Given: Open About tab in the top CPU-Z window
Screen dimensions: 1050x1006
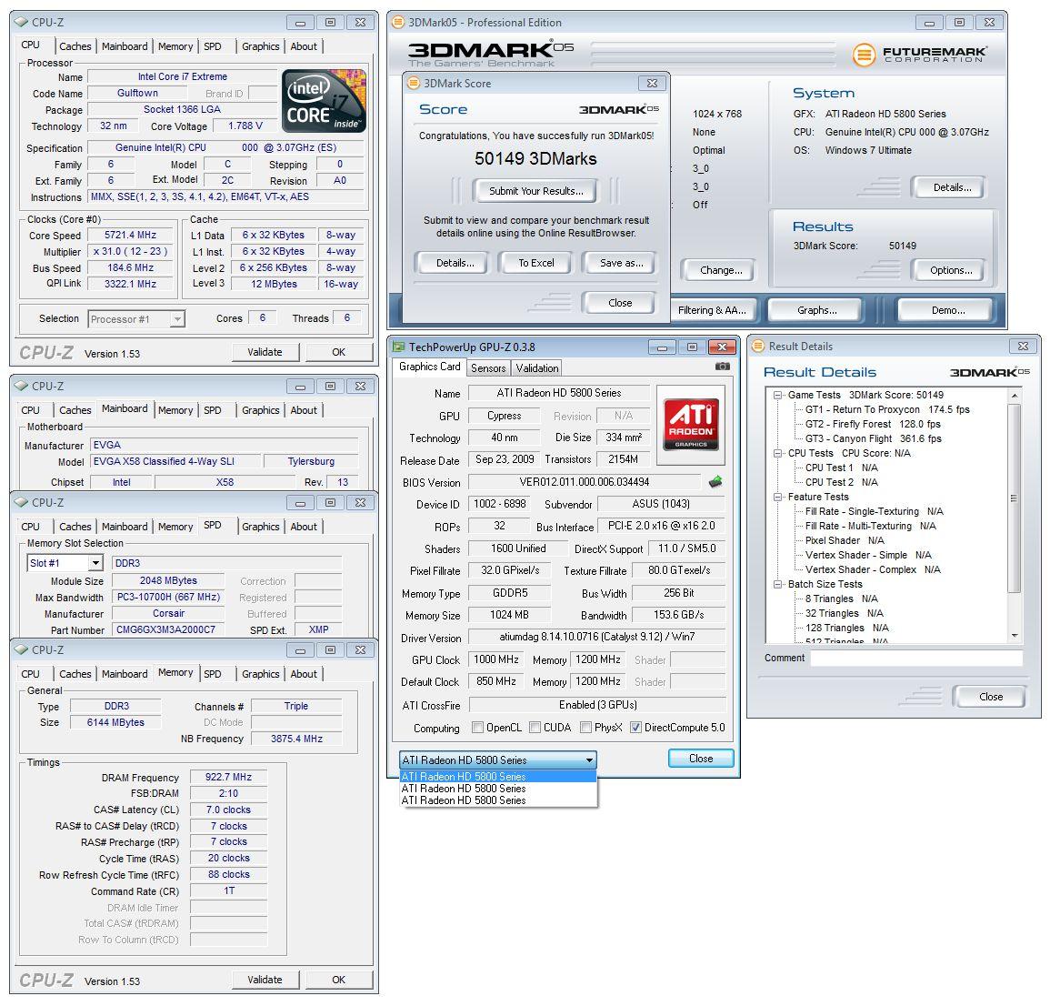Looking at the screenshot, I should [304, 46].
